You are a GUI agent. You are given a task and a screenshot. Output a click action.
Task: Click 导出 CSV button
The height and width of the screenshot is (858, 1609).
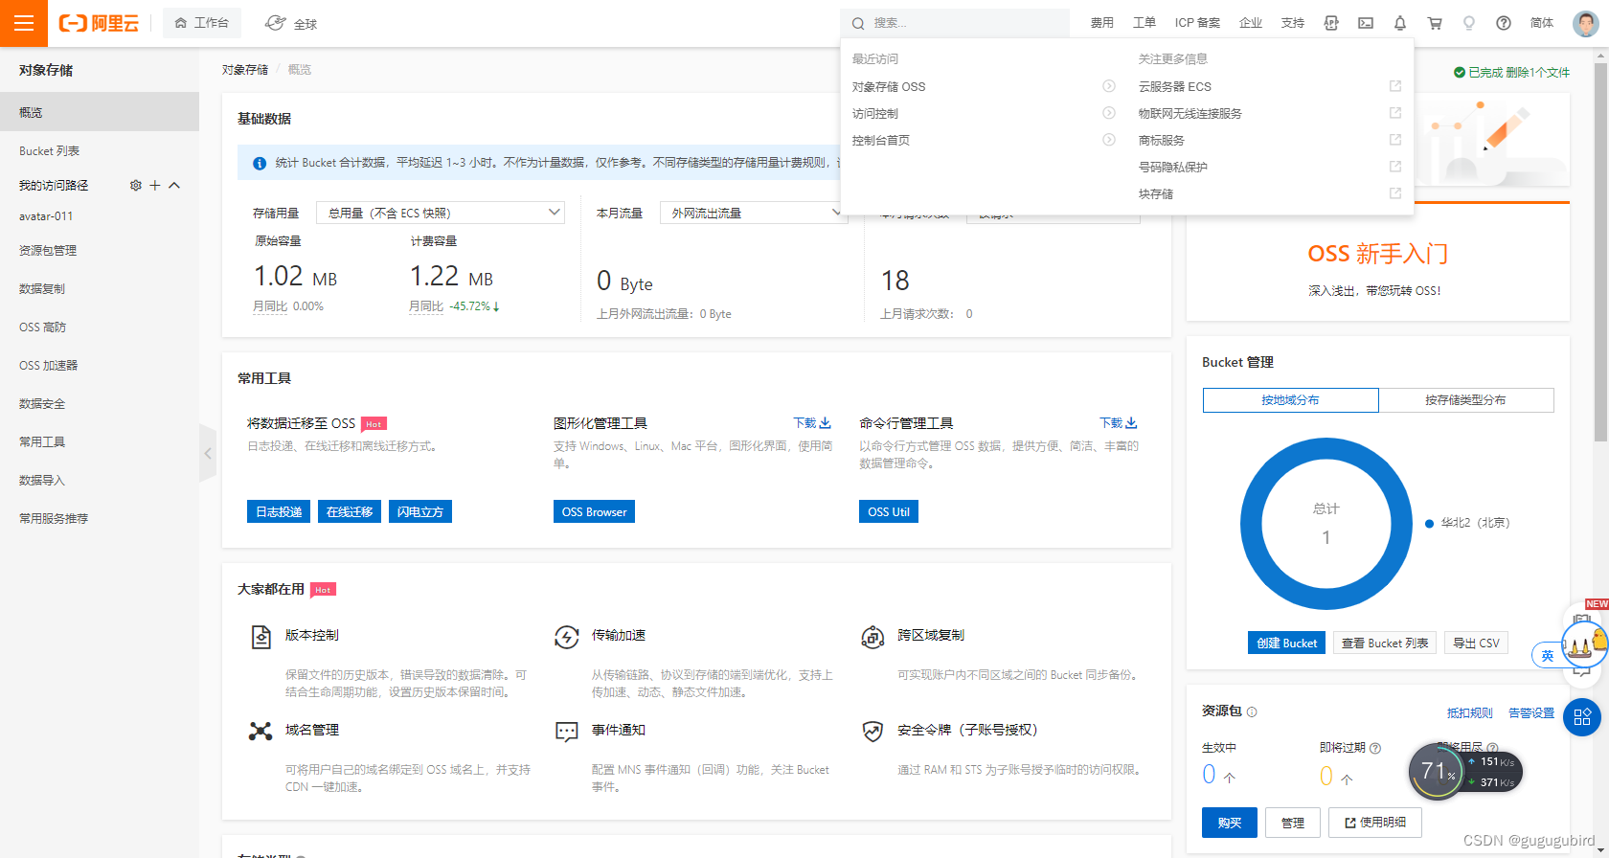pyautogui.click(x=1477, y=643)
